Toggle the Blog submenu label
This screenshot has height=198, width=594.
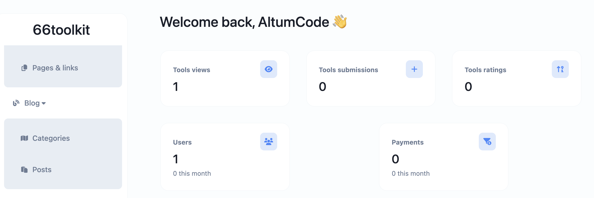coord(32,103)
